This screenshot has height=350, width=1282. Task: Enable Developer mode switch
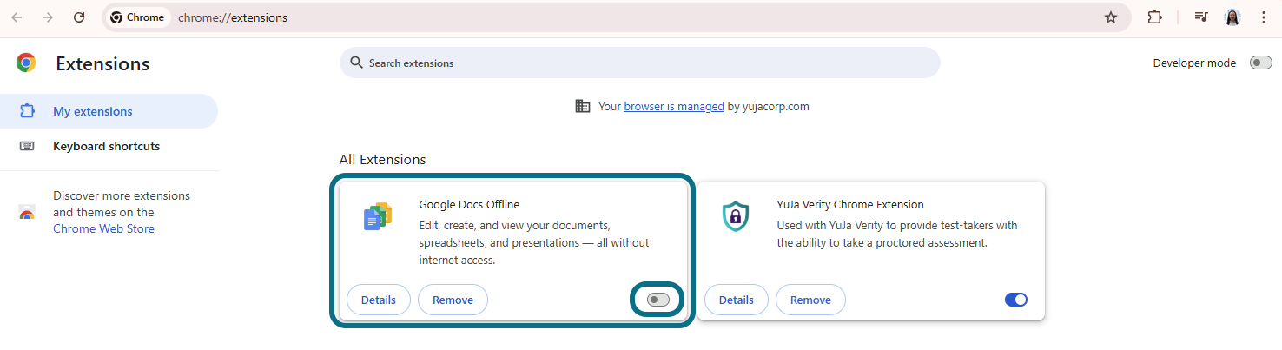[1260, 63]
